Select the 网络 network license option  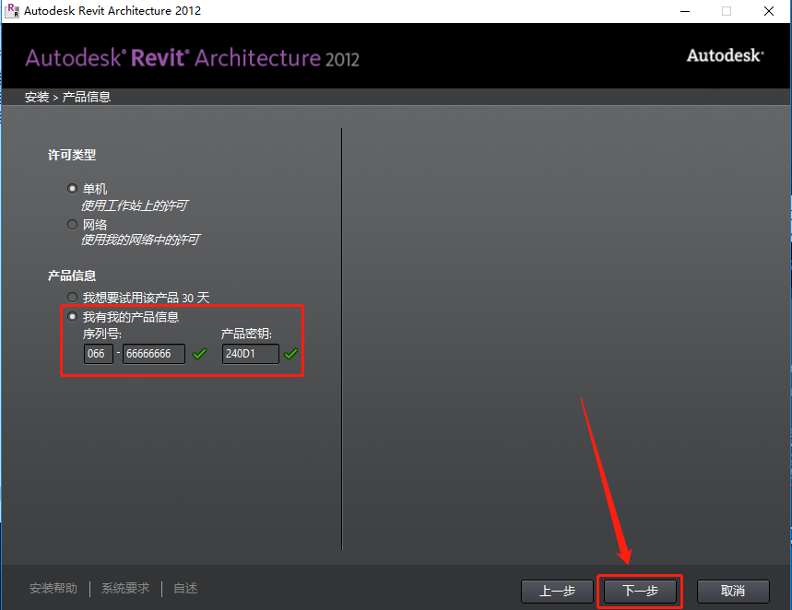click(72, 224)
